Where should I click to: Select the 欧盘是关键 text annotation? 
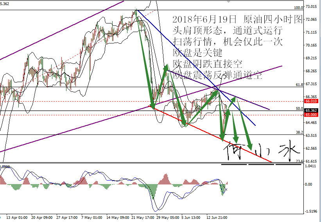pyautogui.click(x=197, y=53)
